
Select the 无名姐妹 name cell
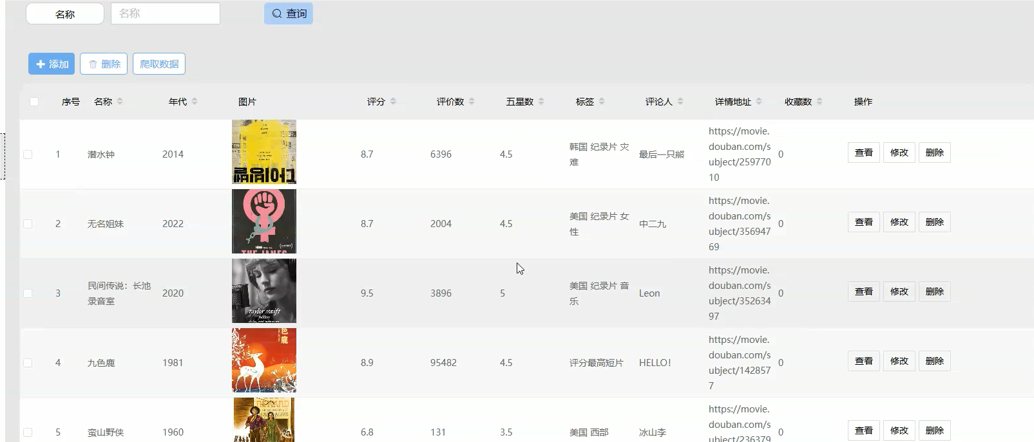106,224
